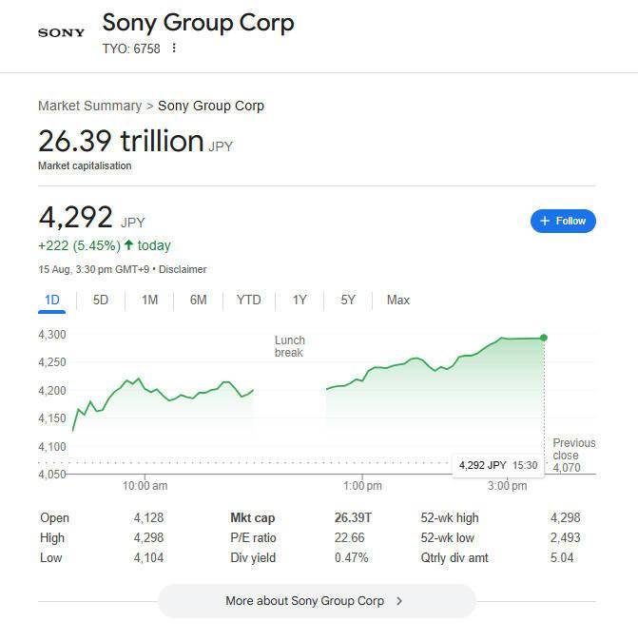This screenshot has height=641, width=638.
Task: Switch to the 5D chart tab
Action: 101,301
